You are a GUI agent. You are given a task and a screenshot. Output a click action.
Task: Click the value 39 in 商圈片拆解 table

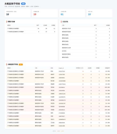tap(46, 28)
